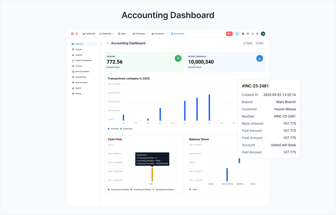Click the red shopping cart badge
Image resolution: width=336 pixels, height=215 pixels.
point(229,34)
